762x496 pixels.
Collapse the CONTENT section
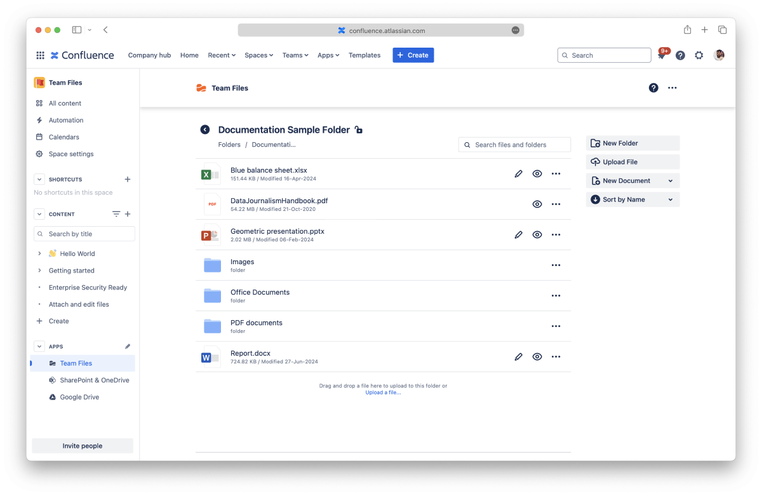[x=39, y=214]
